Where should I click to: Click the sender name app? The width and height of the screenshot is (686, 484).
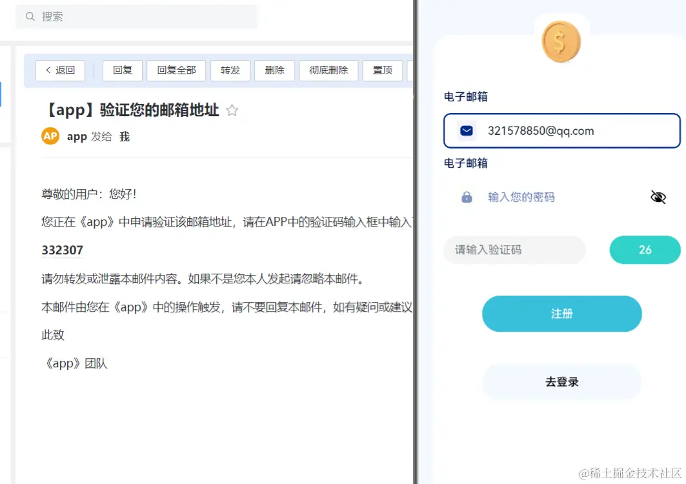(77, 137)
